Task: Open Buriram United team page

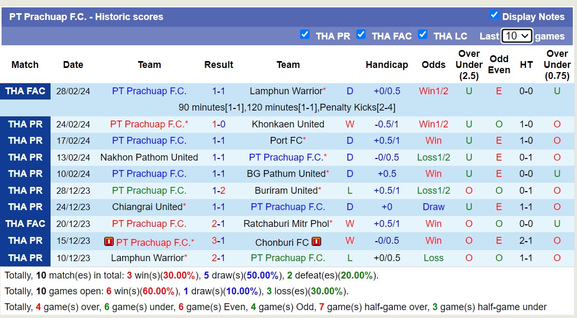Action: pos(286,191)
